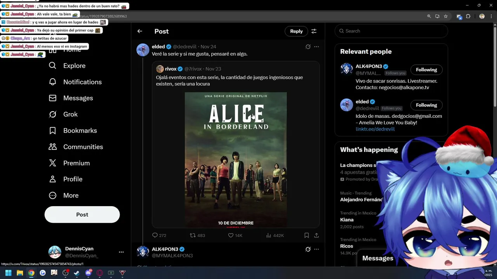Open Chrome profile avatar
Screen dimensions: 497x279
(x=482, y=16)
